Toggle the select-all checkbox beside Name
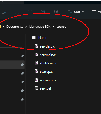This screenshot has height=114, width=101. 34,38
